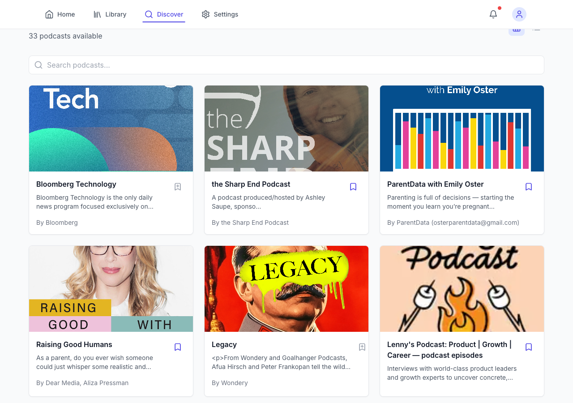Click the ParentData with Emily Oster title
The width and height of the screenshot is (573, 403).
click(x=435, y=184)
